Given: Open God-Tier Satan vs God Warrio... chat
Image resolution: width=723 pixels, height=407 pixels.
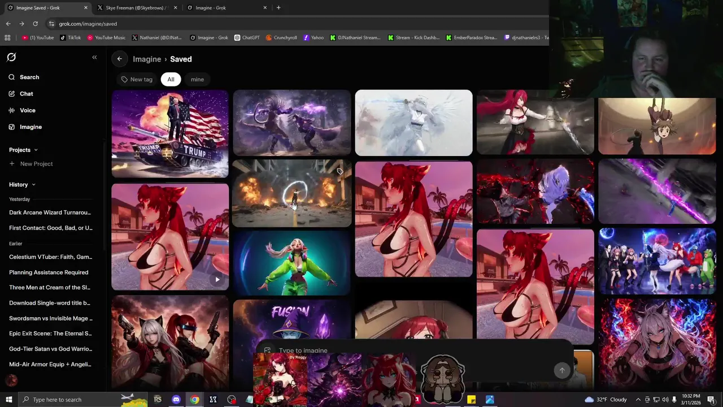Looking at the screenshot, I should [x=50, y=349].
